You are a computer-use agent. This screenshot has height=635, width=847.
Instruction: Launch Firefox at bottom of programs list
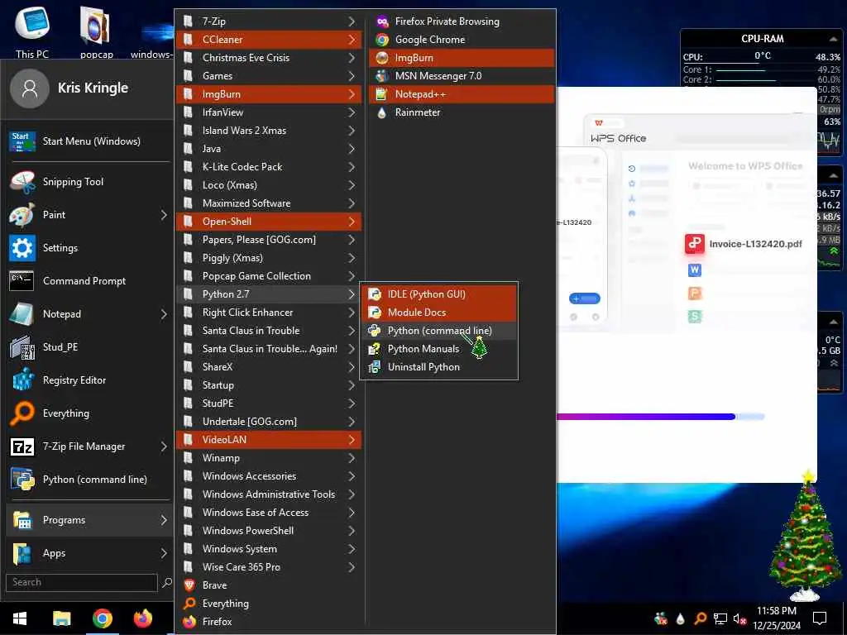(269, 622)
